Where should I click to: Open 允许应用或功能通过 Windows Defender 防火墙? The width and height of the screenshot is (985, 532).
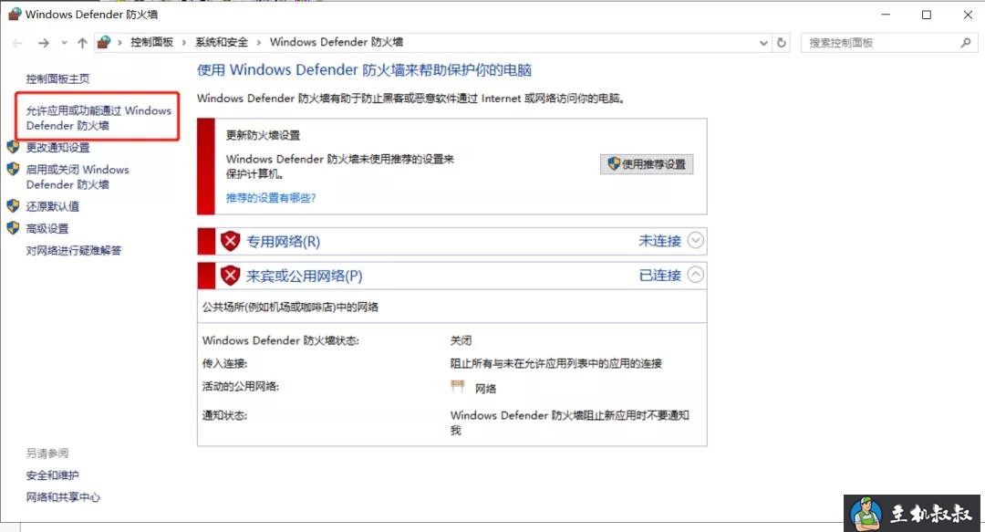tap(98, 118)
